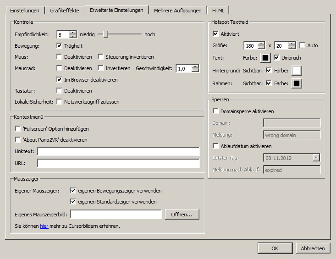Select the HTML tab
The width and height of the screenshot is (336, 259).
tap(218, 10)
